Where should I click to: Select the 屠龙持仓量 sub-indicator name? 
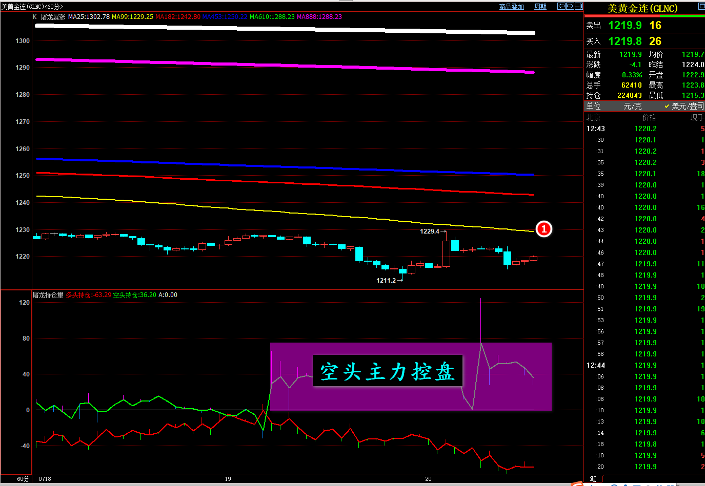pos(48,295)
